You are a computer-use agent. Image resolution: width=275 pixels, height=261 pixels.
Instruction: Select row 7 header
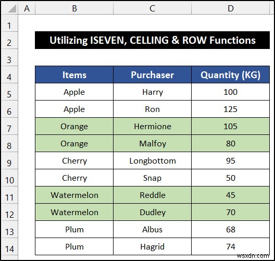[x=9, y=128]
